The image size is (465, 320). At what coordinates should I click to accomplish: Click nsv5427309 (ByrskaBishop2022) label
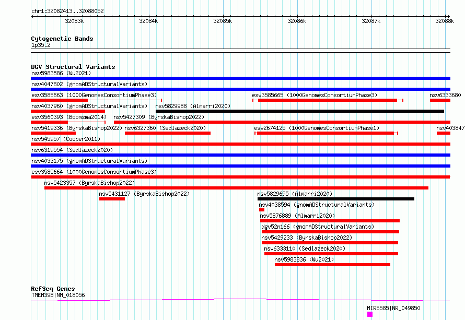coord(159,117)
